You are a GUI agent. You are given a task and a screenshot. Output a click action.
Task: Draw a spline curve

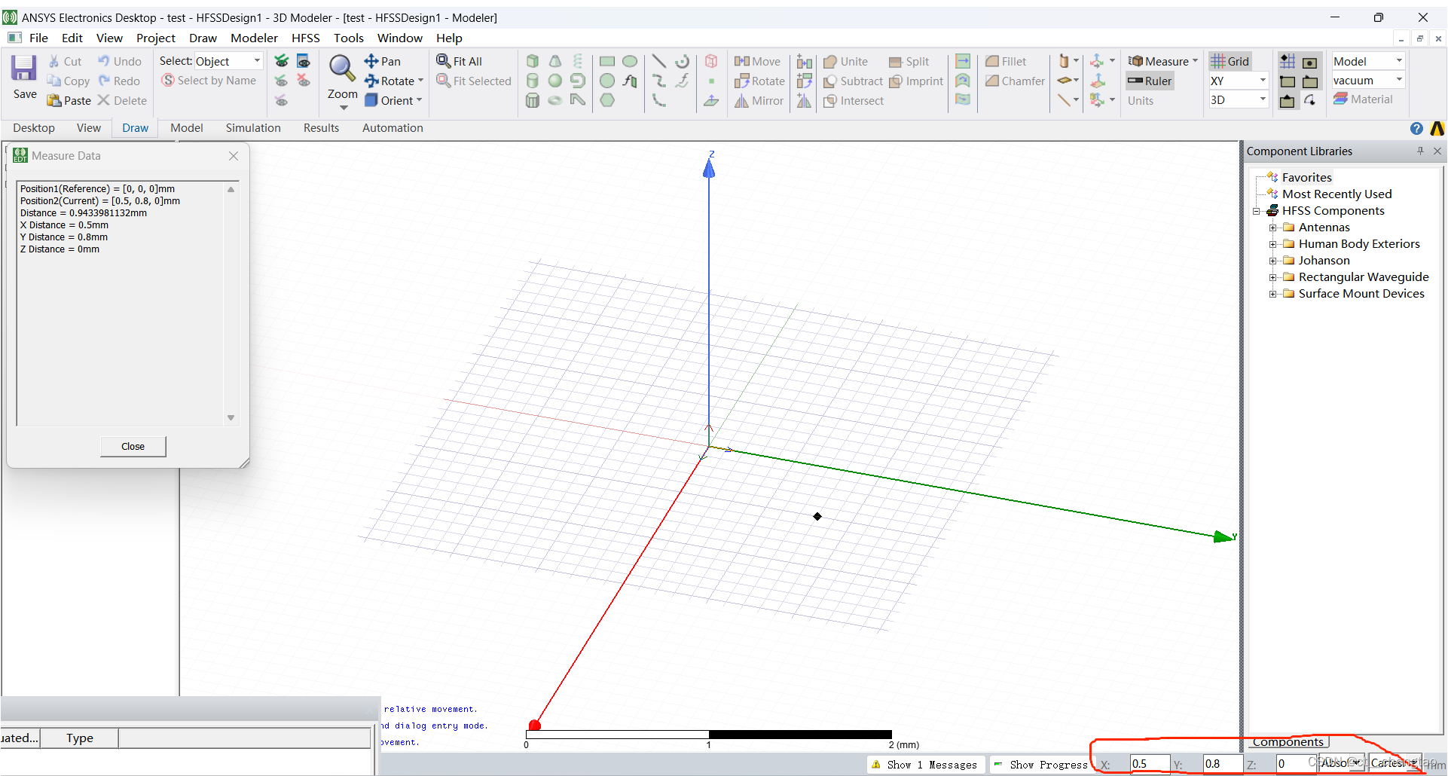[659, 81]
